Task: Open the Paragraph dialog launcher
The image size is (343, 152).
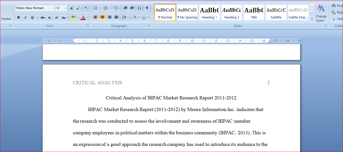Action: coord(149,26)
